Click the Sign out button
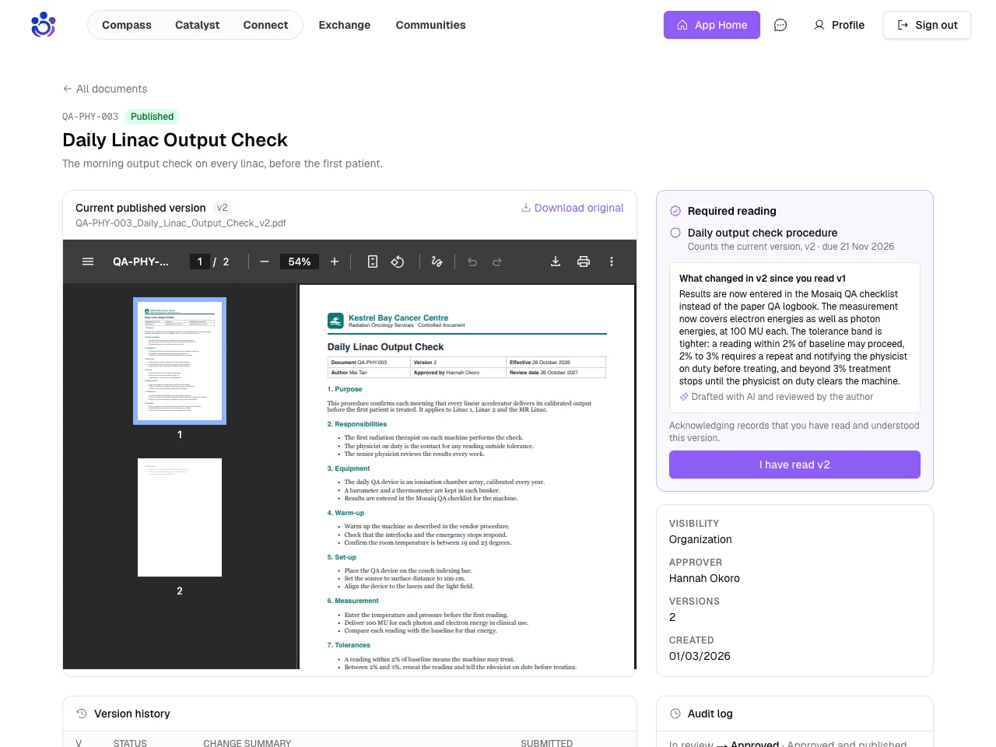The height and width of the screenshot is (747, 996). [x=927, y=25]
